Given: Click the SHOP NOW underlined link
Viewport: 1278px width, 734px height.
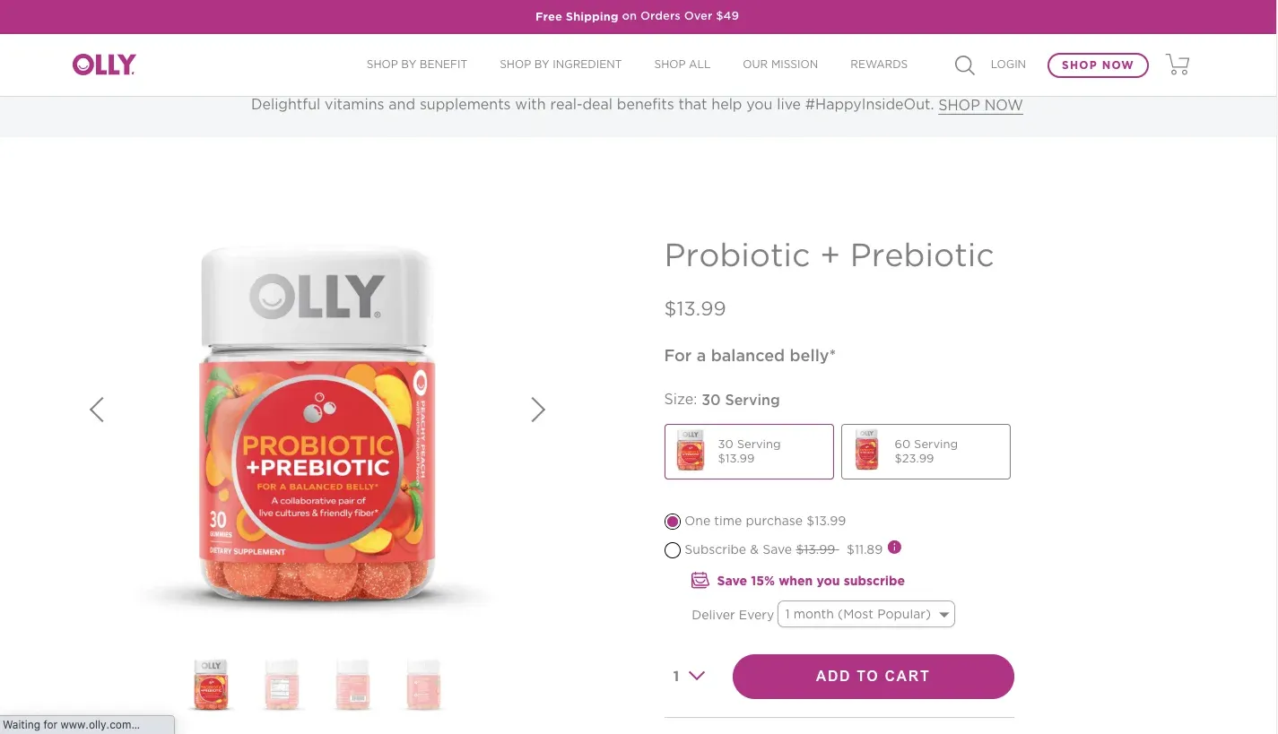Looking at the screenshot, I should (x=980, y=106).
